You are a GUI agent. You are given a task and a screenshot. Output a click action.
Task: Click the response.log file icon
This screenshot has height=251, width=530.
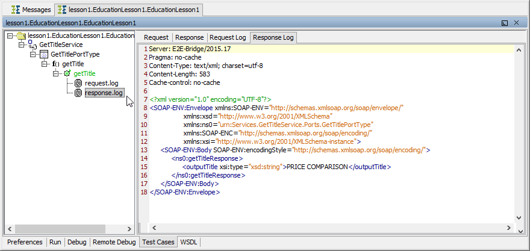click(78, 93)
